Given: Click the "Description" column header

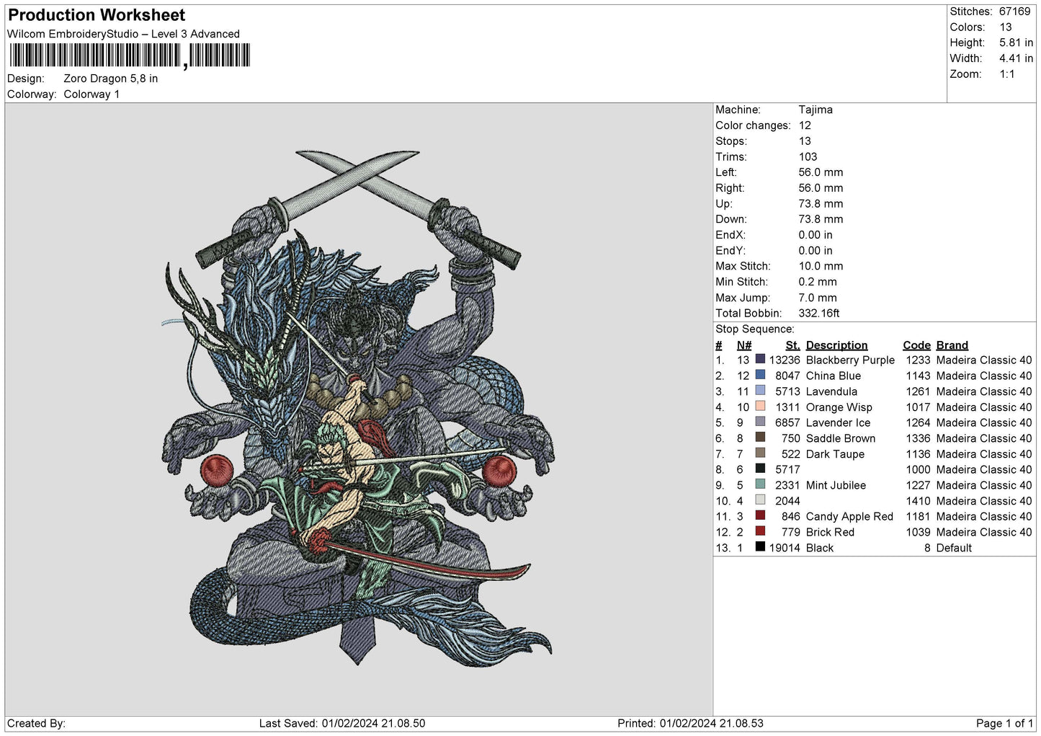Looking at the screenshot, I should (836, 345).
